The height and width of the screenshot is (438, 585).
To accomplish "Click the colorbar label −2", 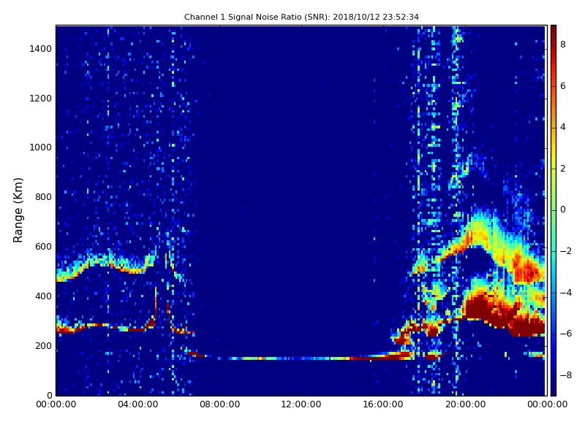I will pos(566,251).
